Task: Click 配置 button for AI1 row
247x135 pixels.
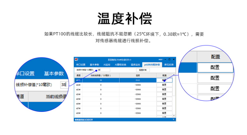Action: [x=164, y=80]
